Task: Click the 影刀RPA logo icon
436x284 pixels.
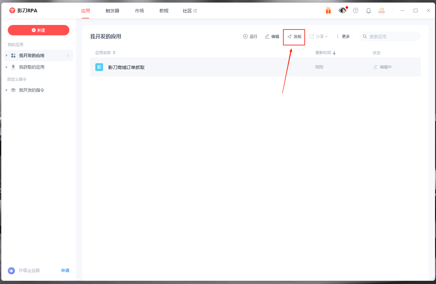Action: tap(12, 11)
